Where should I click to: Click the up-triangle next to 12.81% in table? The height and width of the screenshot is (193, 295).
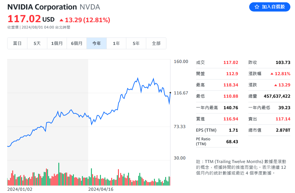click(272, 74)
